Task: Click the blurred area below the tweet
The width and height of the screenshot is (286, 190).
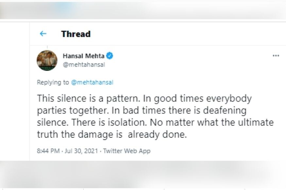Action: (x=143, y=174)
